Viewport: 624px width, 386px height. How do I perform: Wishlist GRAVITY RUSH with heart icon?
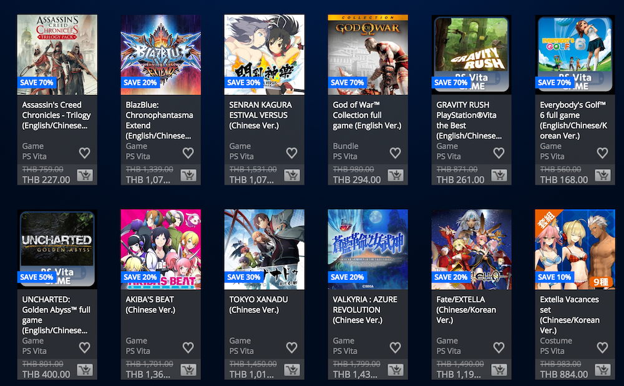[499, 152]
